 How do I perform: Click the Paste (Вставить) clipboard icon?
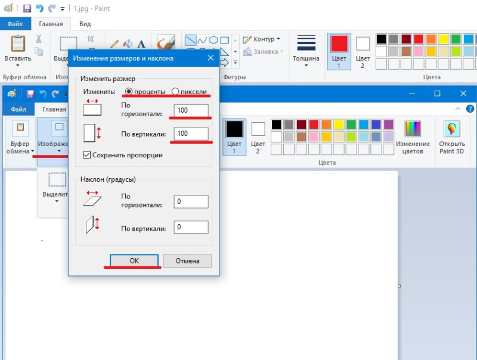pos(18,45)
